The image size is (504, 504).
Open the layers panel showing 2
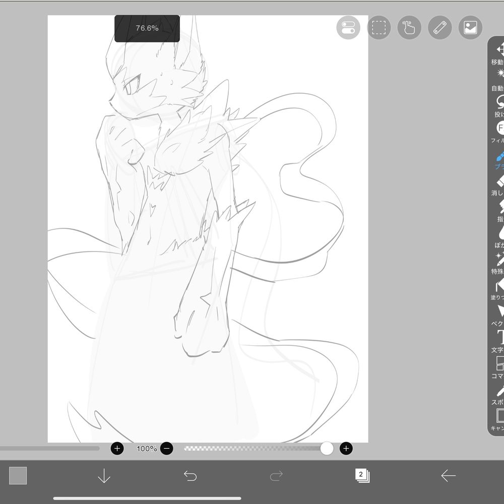coord(362,475)
